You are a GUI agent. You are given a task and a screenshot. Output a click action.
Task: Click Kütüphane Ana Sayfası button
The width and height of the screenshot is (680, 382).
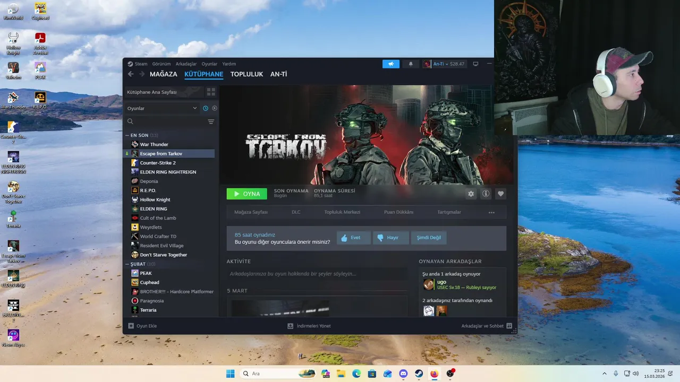tap(164, 92)
